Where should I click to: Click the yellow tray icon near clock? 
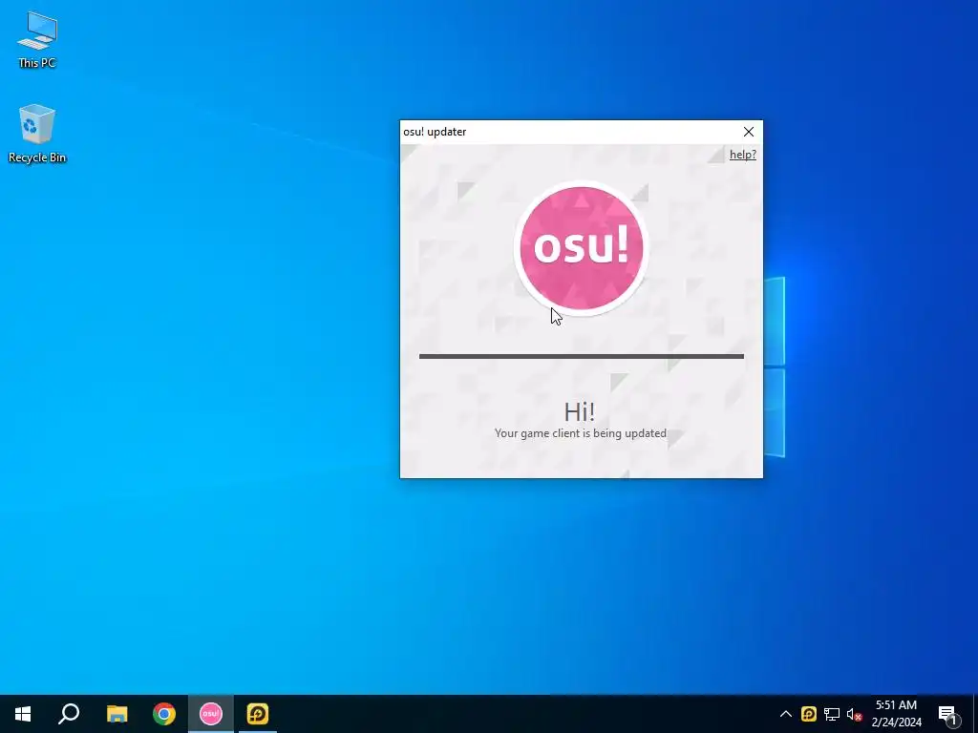pos(808,714)
